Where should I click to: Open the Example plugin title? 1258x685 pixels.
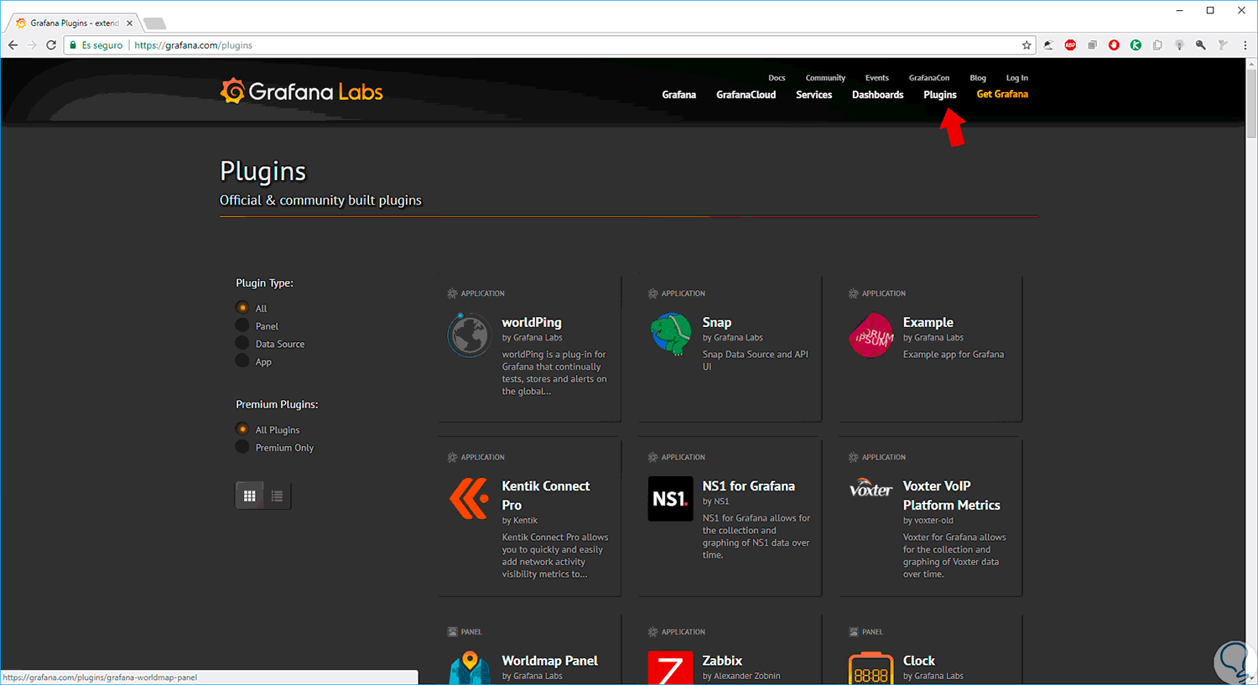(928, 323)
